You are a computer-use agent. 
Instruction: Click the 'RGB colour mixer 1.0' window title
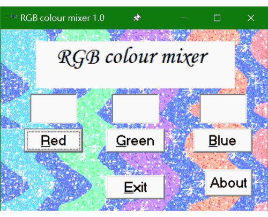[62, 18]
